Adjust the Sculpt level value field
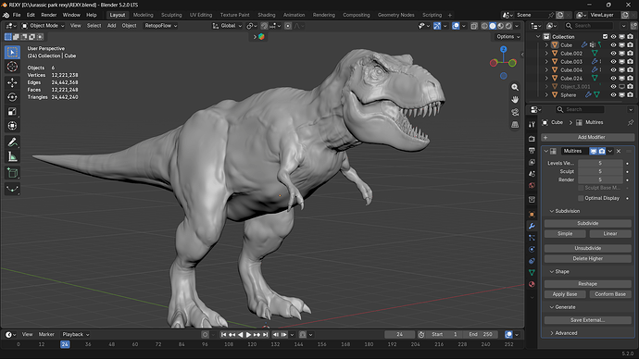639x359 pixels. (600, 171)
